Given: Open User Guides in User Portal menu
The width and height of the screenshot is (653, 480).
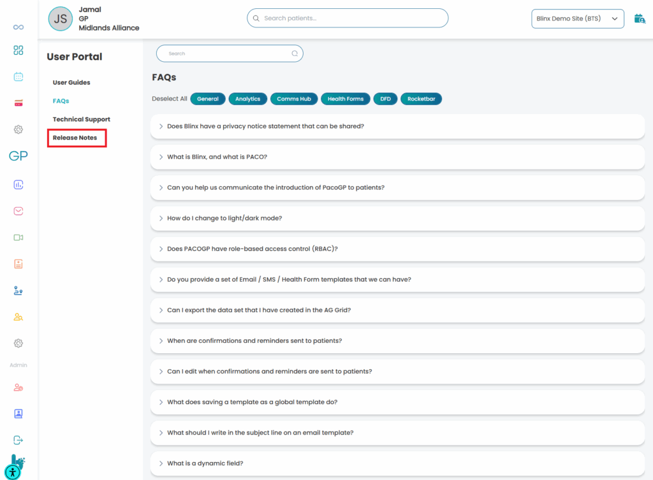Looking at the screenshot, I should [71, 82].
